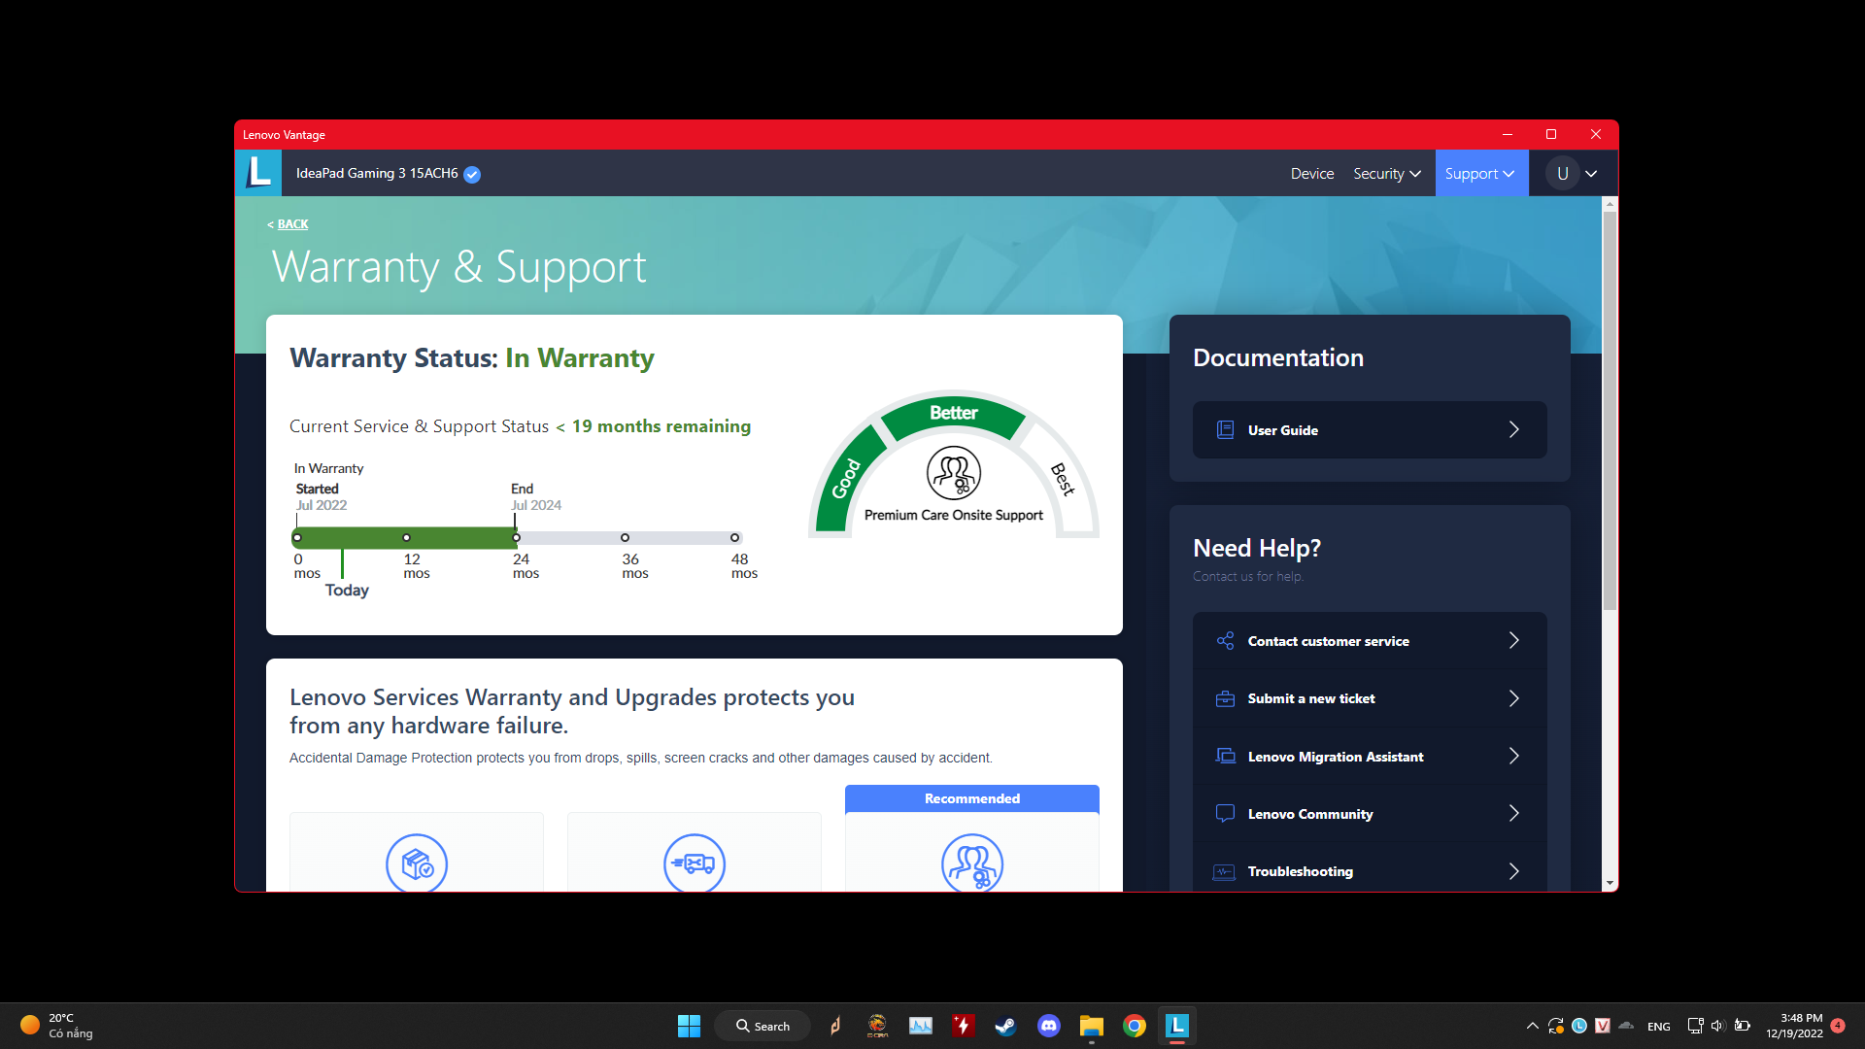Open the Device menu item
Image resolution: width=1865 pixels, height=1049 pixels.
coord(1311,174)
